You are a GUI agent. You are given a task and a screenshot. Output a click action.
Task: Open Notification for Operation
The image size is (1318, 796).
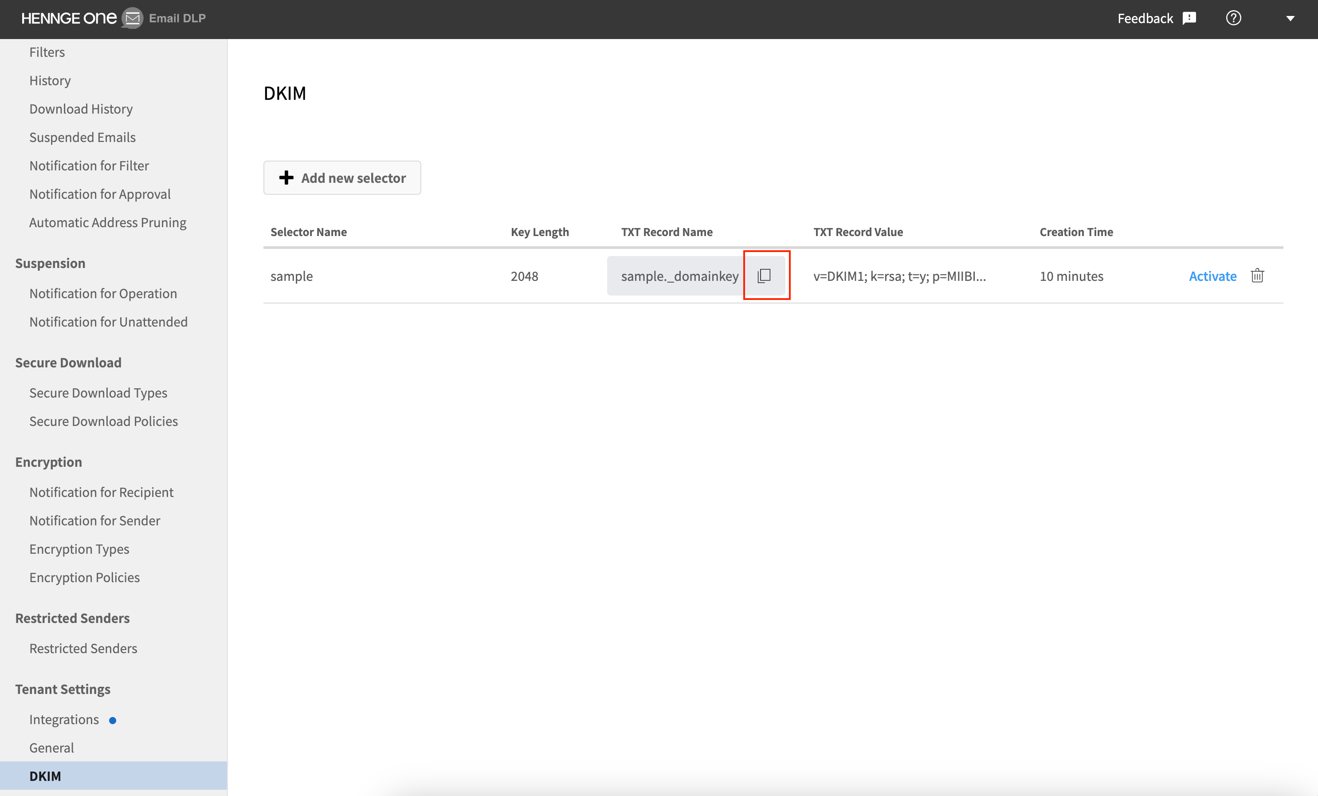pos(103,293)
